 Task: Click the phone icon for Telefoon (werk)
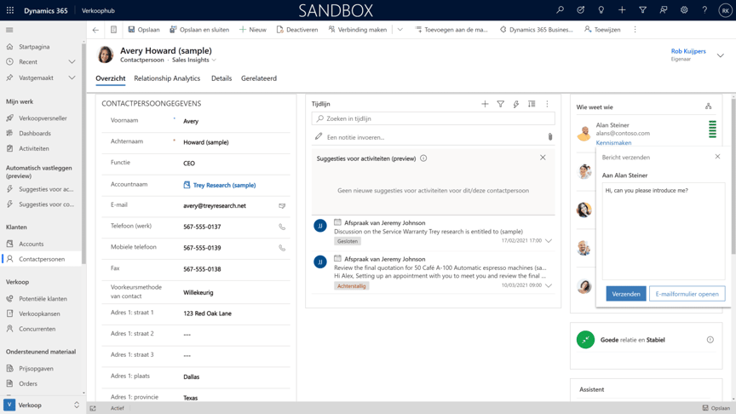coord(282,227)
